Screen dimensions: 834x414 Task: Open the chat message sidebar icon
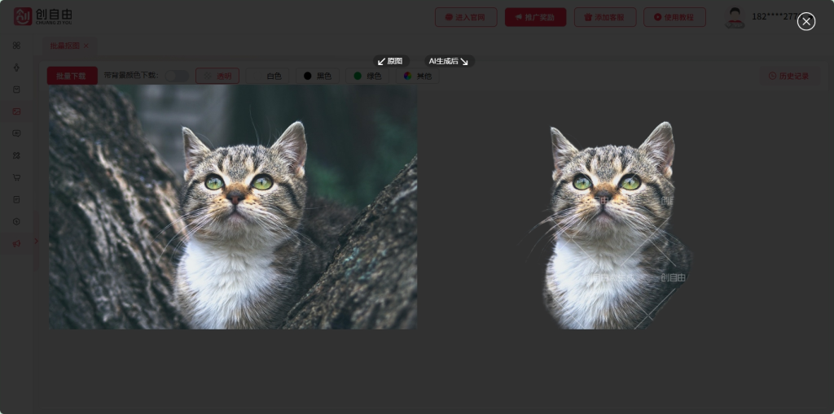click(x=16, y=133)
